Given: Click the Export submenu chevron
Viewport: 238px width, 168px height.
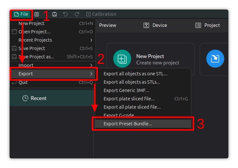Looking at the screenshot, I should click(91, 74).
